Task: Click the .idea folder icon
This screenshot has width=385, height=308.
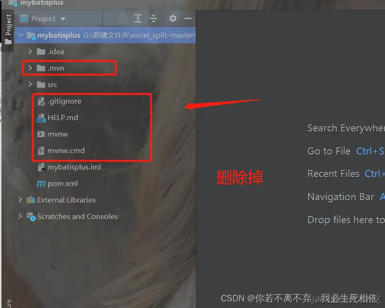Action: [41, 51]
